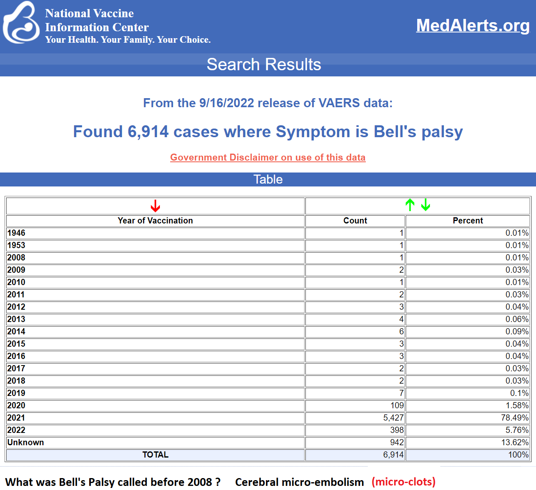The height and width of the screenshot is (490, 536).
Task: Click the 9/16/2022 VAERS release text
Action: coord(268,103)
